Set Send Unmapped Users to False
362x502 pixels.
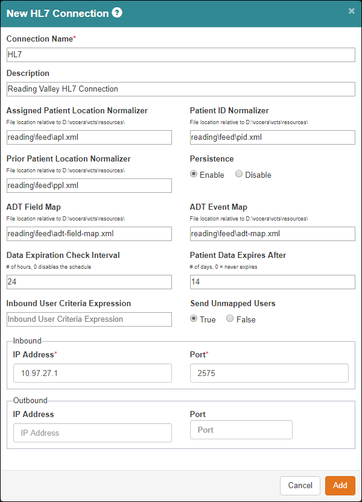230,318
